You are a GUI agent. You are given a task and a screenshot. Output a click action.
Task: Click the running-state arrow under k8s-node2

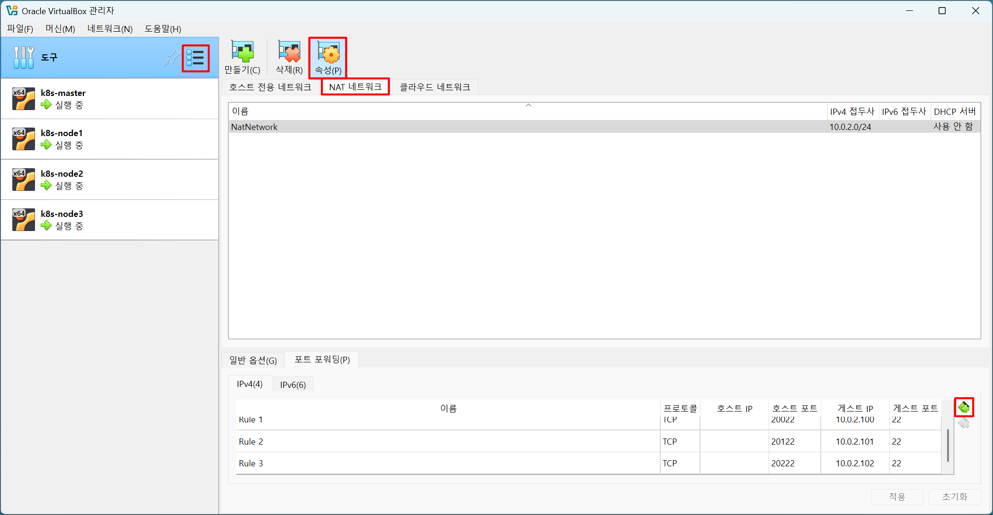[46, 185]
